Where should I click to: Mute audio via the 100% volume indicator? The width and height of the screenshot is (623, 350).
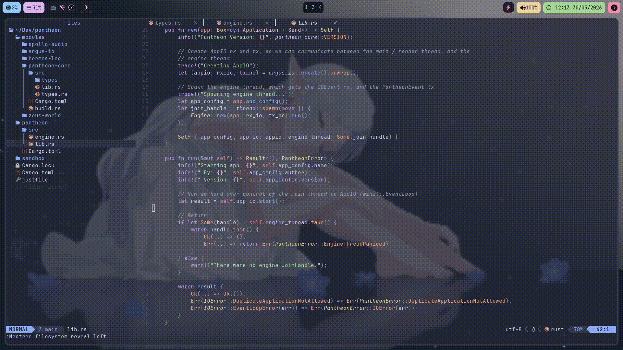coord(529,7)
